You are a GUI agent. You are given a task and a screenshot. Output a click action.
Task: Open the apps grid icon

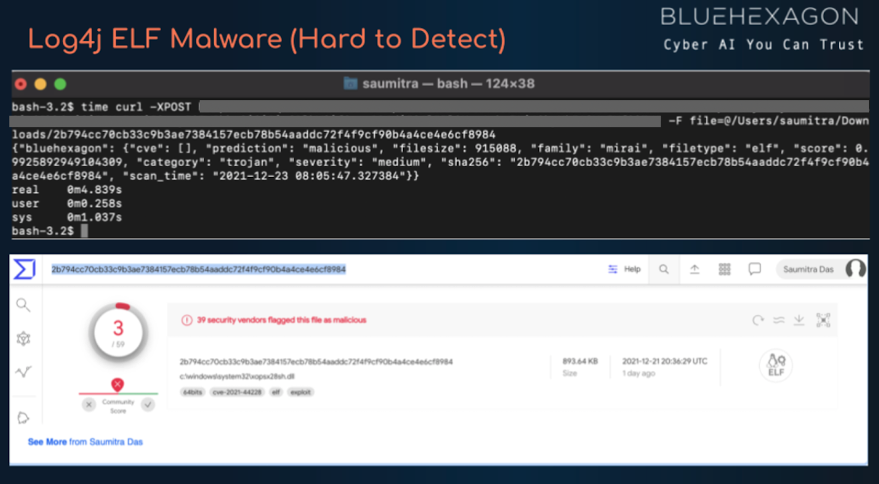point(725,269)
